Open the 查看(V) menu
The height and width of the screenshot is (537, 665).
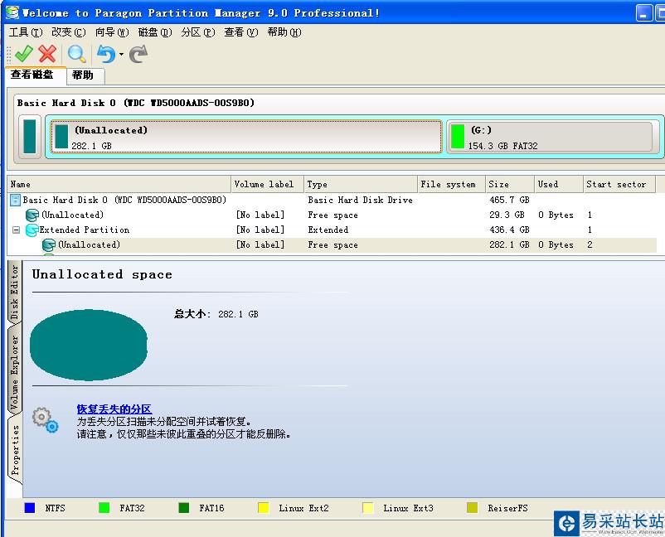pos(241,32)
